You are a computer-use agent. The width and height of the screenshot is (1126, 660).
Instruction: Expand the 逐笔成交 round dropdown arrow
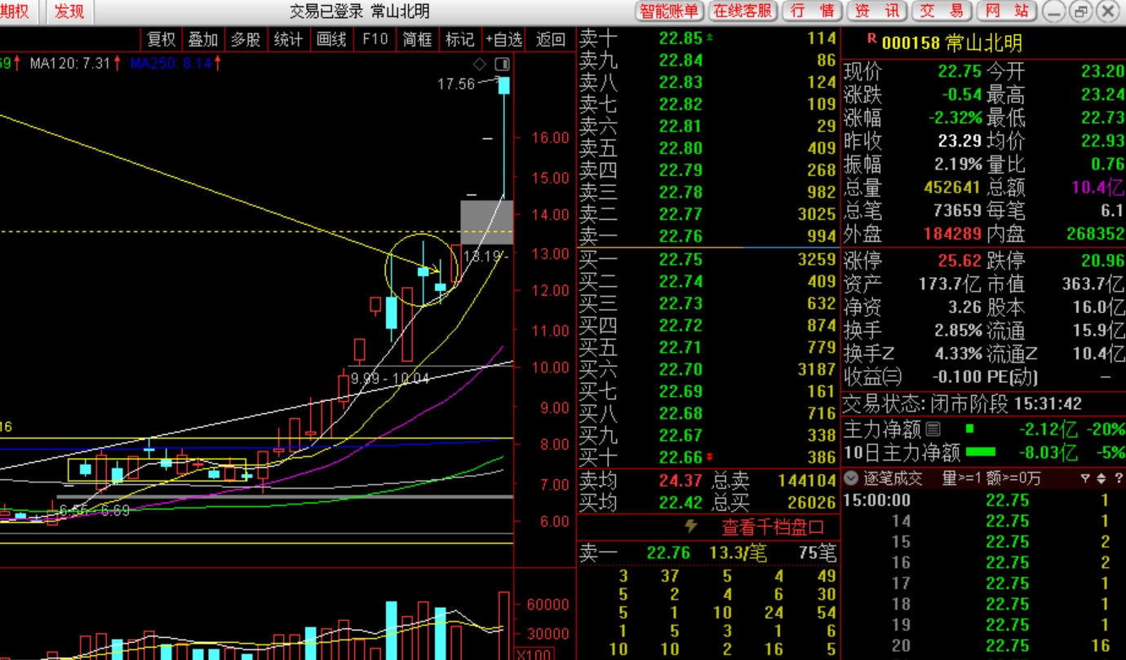852,478
